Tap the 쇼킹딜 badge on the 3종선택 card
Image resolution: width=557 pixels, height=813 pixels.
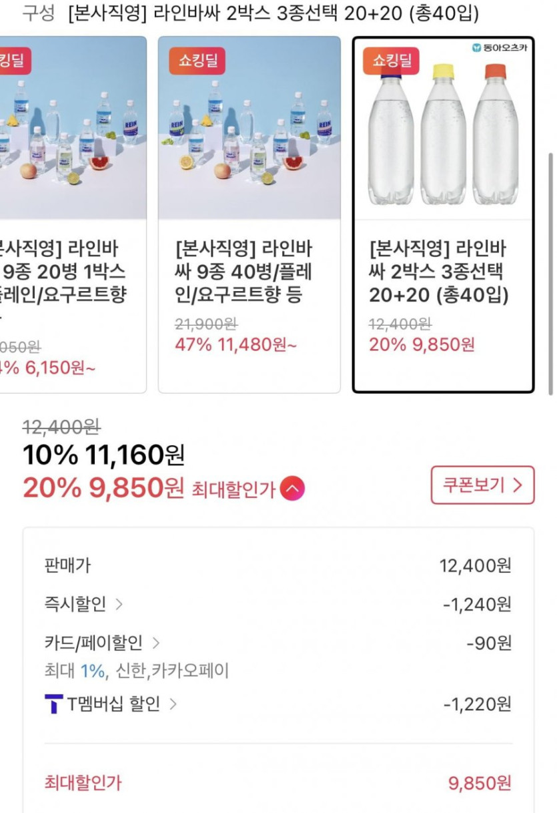(392, 61)
